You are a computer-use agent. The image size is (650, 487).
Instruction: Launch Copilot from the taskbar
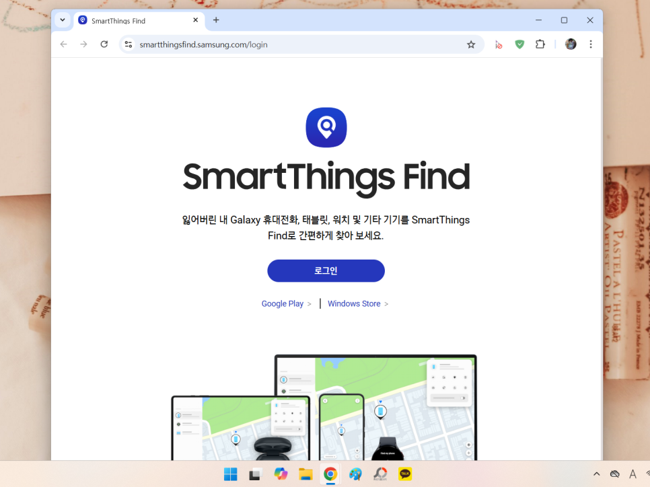281,474
